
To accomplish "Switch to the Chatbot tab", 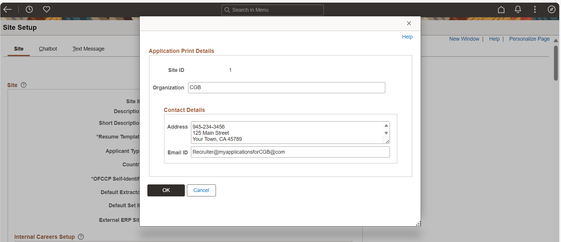I will pyautogui.click(x=48, y=49).
